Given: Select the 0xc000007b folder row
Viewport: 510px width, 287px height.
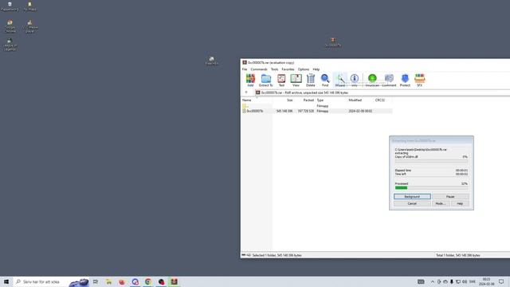Looking at the screenshot, I should [x=317, y=111].
